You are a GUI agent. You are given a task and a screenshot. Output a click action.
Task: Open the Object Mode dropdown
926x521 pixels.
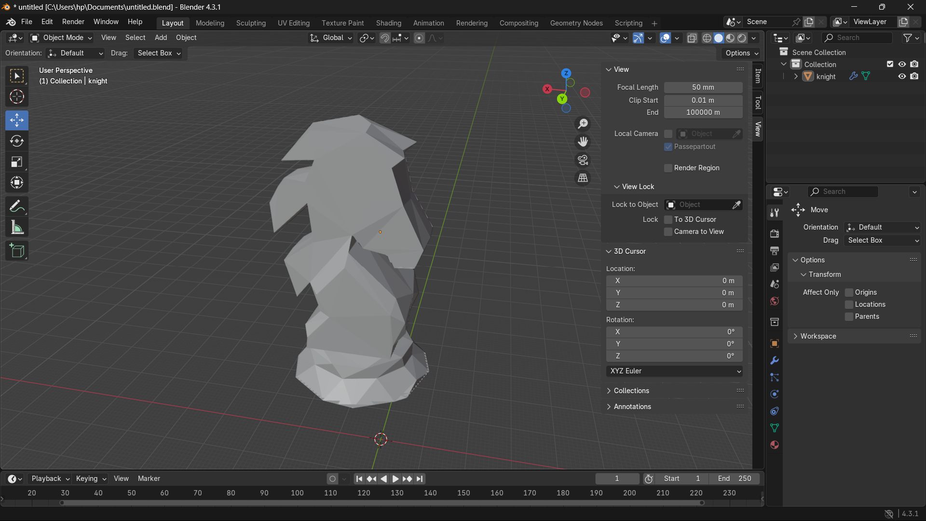[61, 38]
